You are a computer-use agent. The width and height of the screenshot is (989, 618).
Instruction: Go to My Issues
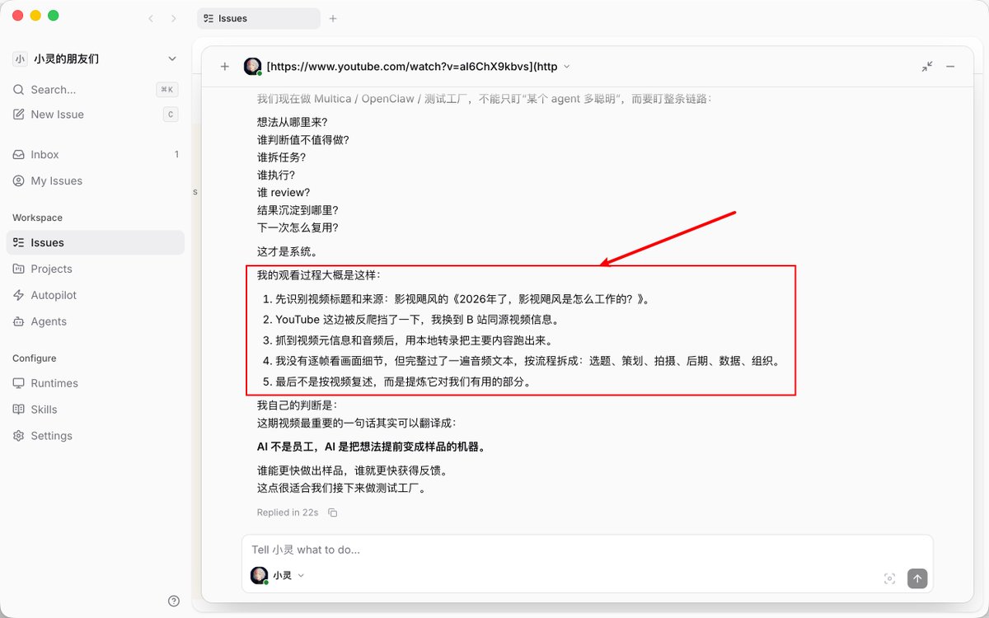95,180
